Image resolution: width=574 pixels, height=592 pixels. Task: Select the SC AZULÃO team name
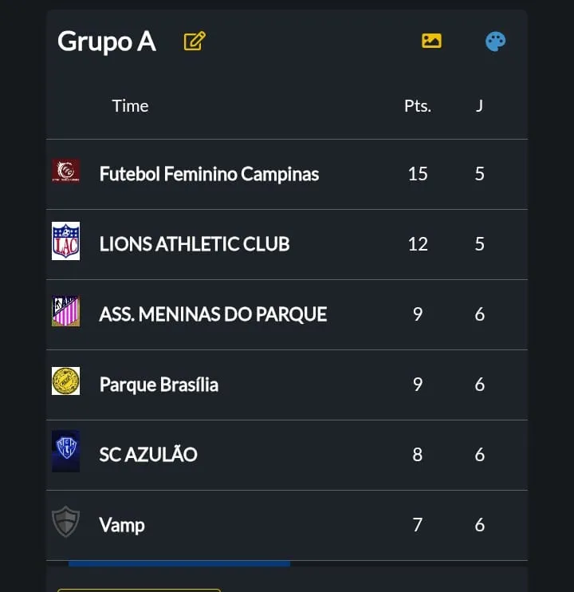point(148,455)
